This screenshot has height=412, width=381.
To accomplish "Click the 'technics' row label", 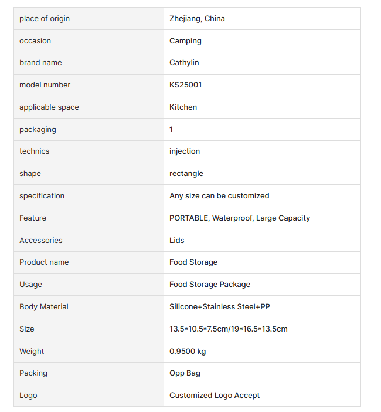I will (35, 151).
